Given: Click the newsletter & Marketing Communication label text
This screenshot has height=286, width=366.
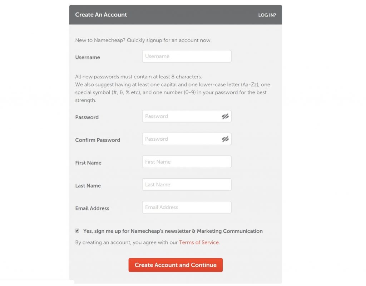Looking at the screenshot, I should pyautogui.click(x=173, y=231).
